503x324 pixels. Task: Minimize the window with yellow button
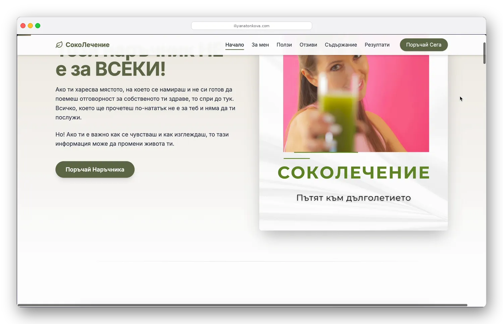point(31,26)
